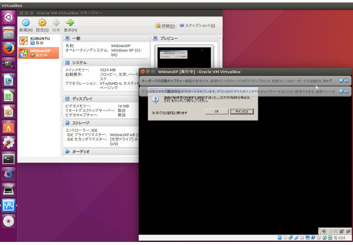
Task: Click the disc icon in the launcher
Action: pyautogui.click(x=9, y=221)
